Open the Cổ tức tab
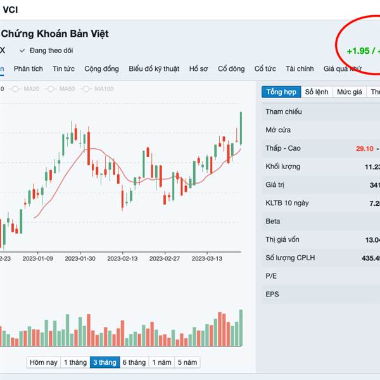This screenshot has height=380, width=380. pos(265,68)
